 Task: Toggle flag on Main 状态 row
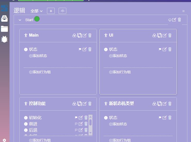click(80, 49)
